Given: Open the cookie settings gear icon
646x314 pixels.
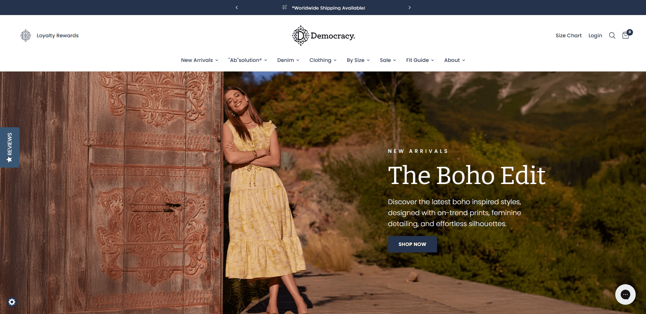Looking at the screenshot, I should tap(12, 302).
